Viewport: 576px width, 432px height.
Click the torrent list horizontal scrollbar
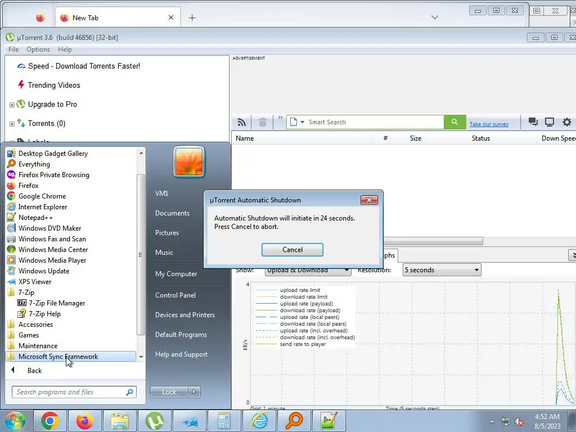(x=433, y=241)
